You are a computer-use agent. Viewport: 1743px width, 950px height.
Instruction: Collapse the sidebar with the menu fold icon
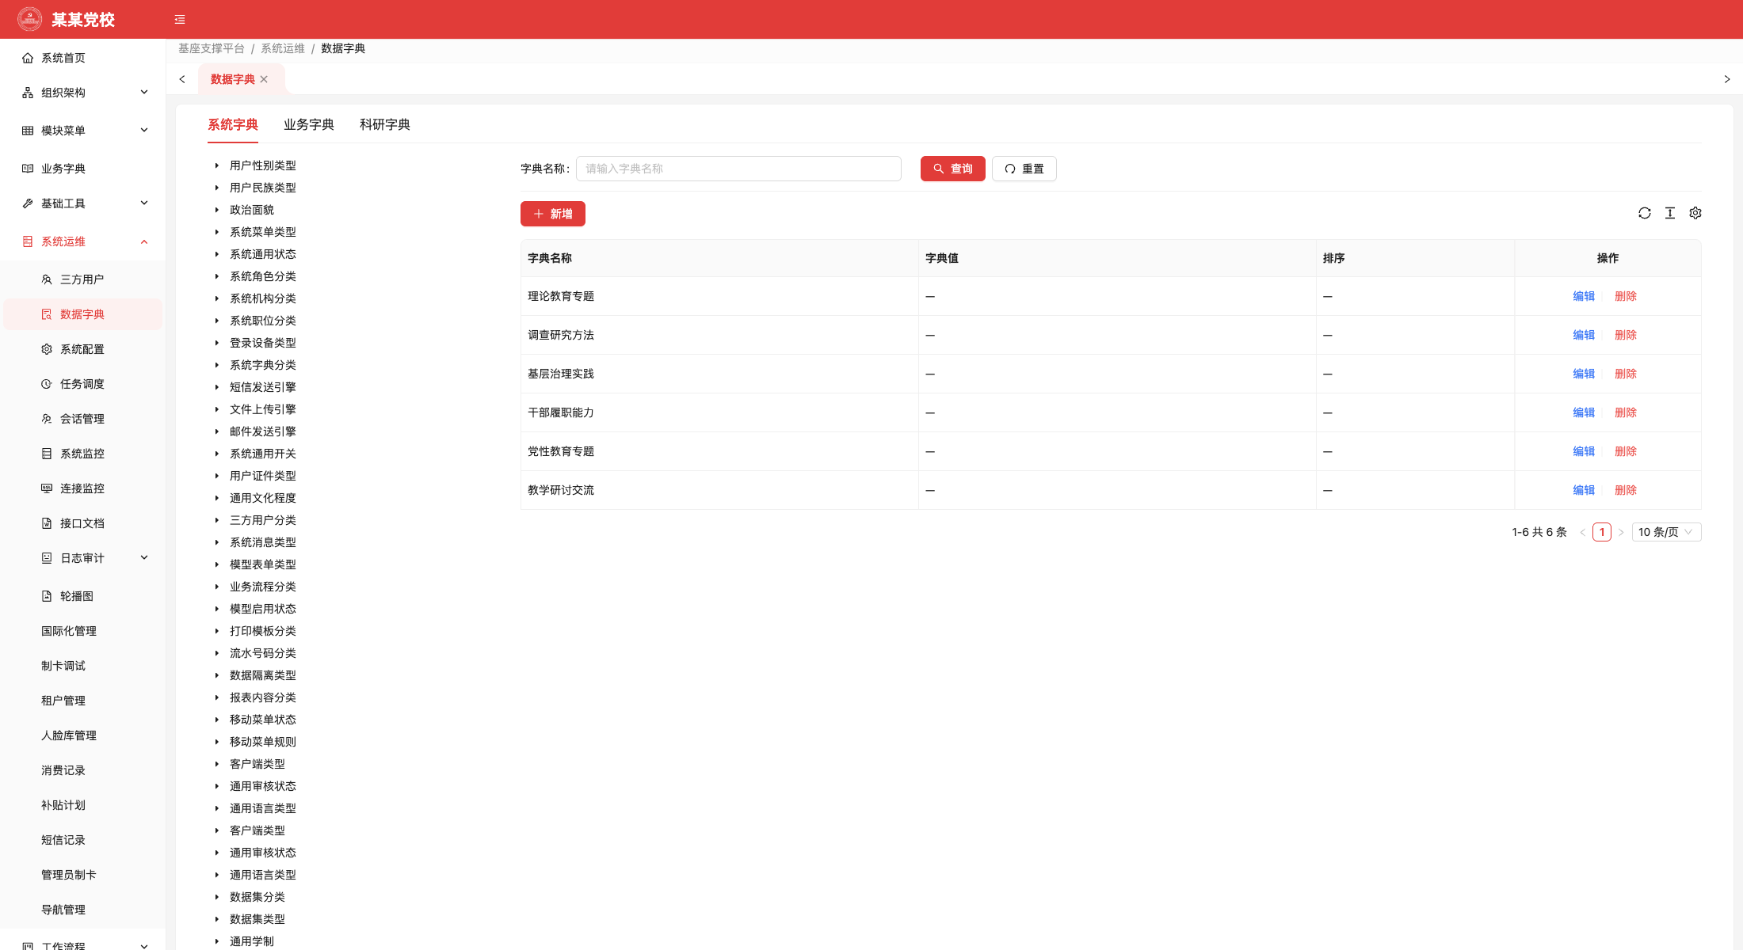[180, 20]
